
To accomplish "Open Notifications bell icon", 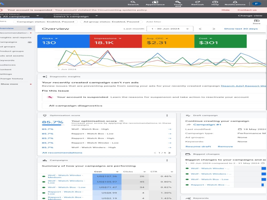I will 235,3.
